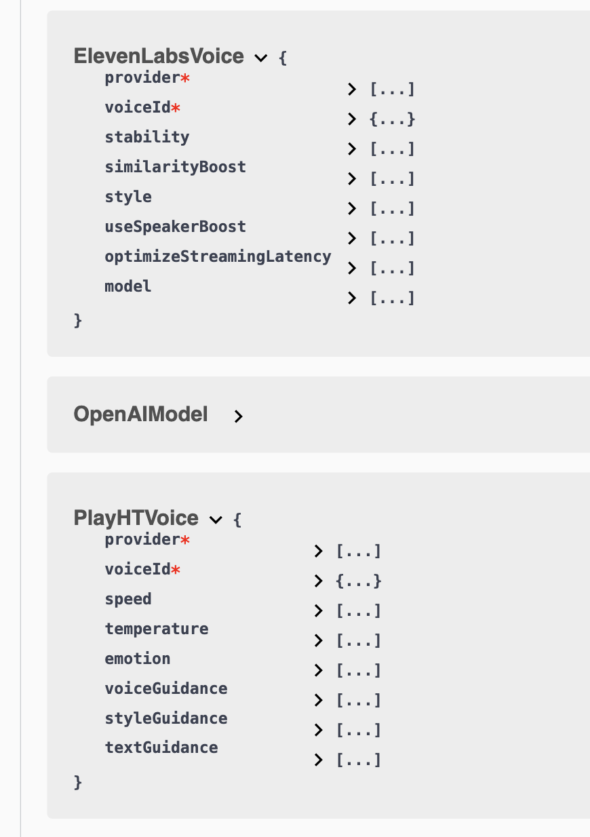Expand the emotion property details
Viewport: 590px width, 837px height.
319,670
